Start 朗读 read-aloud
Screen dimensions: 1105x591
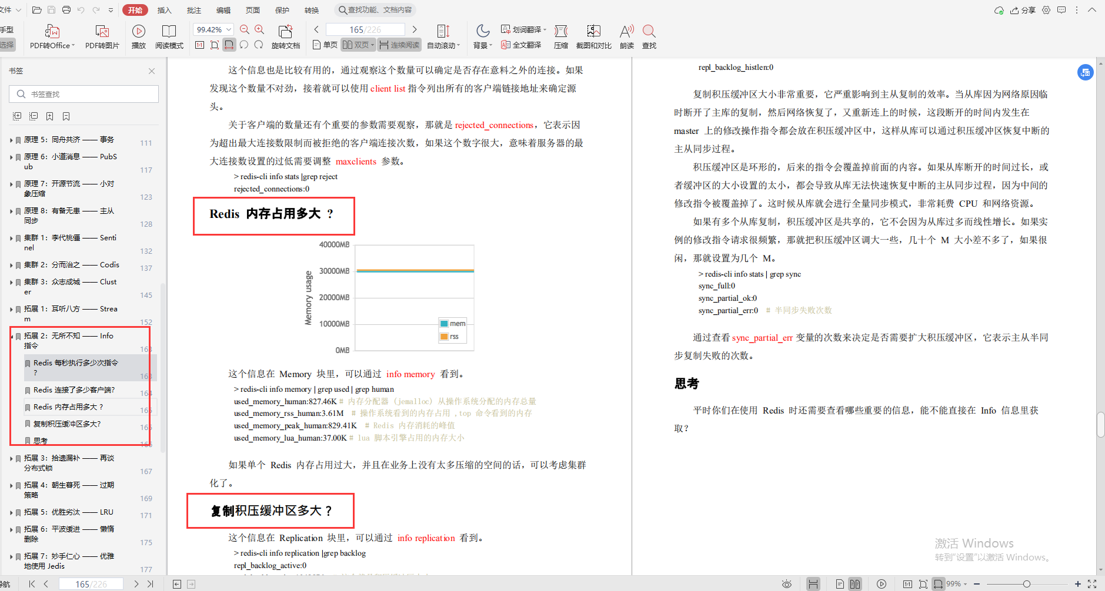(626, 36)
